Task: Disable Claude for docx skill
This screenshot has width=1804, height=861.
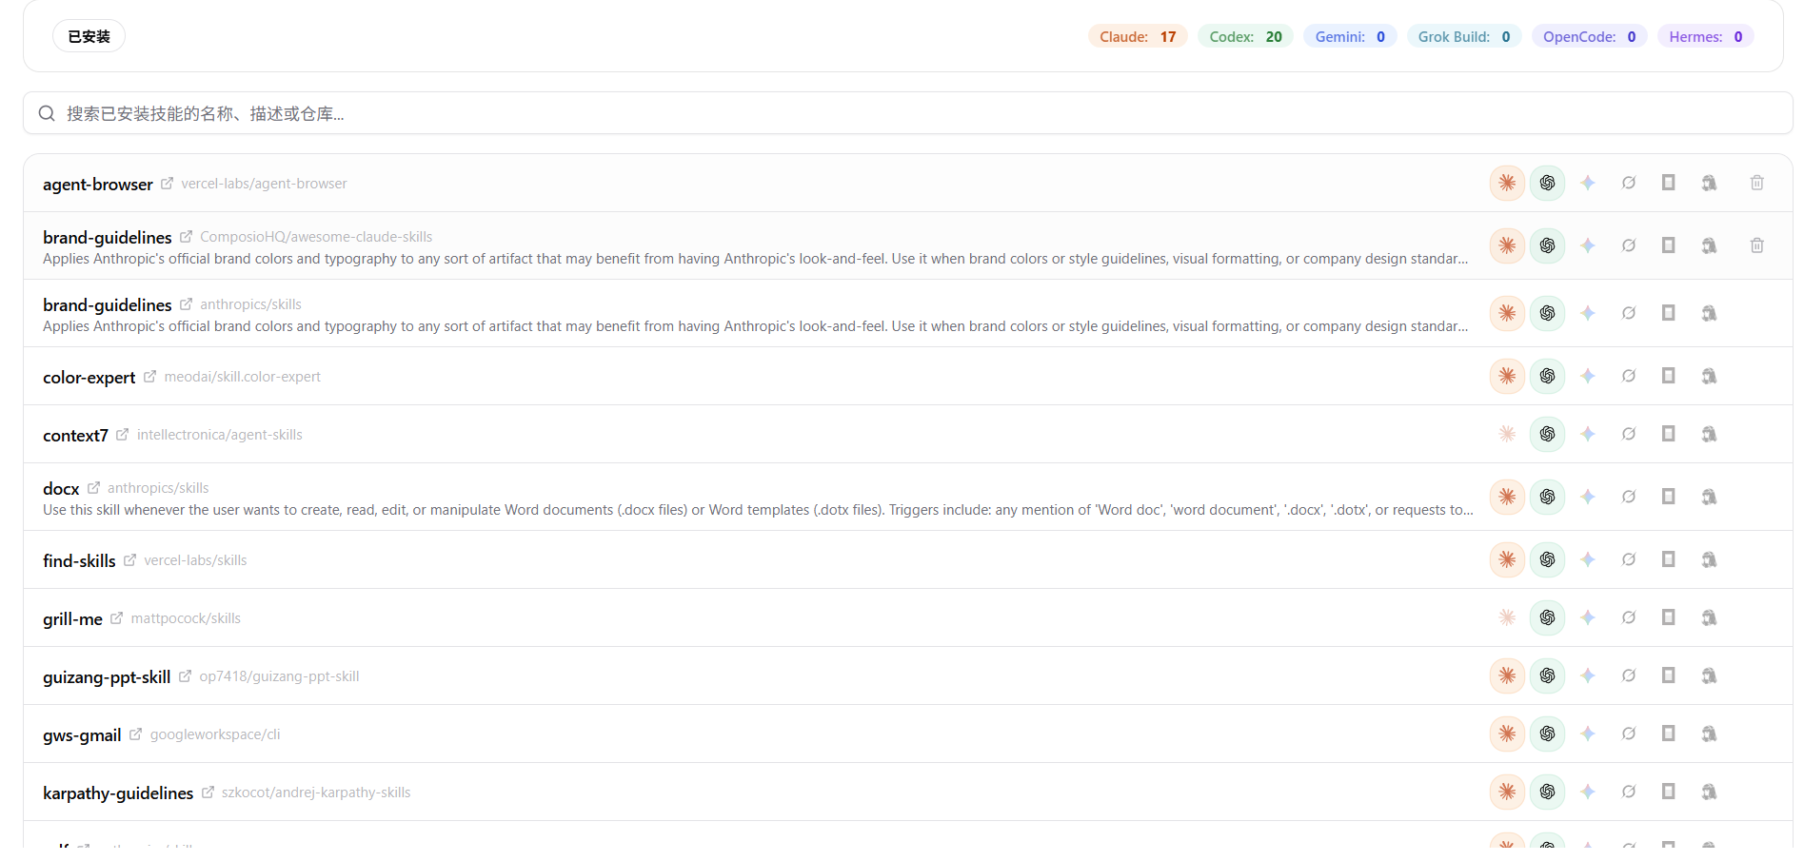Action: (1508, 497)
